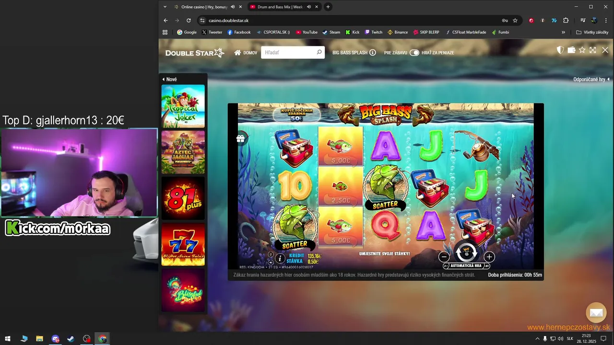Open the apps grid icon in bookmarks bar
614x345 pixels.
coord(165,32)
